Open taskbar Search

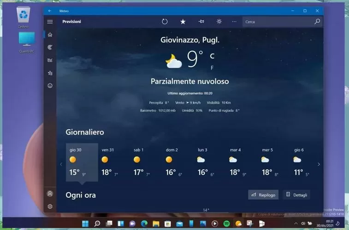tap(97, 224)
